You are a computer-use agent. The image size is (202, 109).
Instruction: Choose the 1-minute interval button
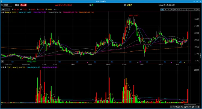182,10
